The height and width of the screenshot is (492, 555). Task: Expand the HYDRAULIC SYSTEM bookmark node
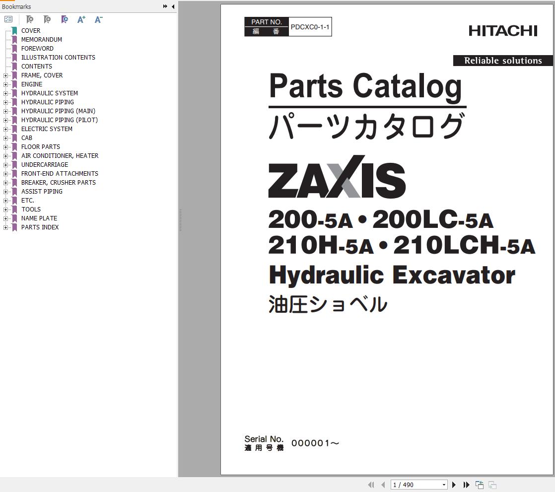point(5,93)
